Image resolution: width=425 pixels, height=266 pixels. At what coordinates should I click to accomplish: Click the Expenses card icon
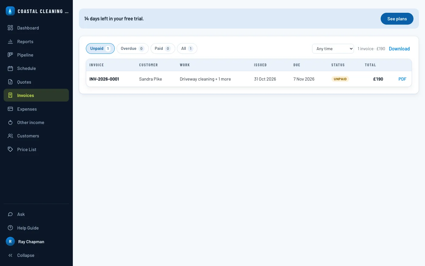10,109
